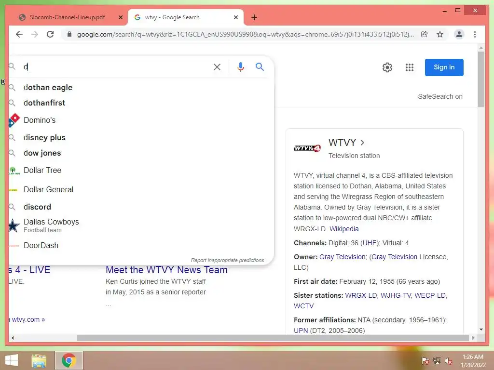Click the horizontal scrollbar left arrow
Screen dimensions: 494x370
[12, 338]
